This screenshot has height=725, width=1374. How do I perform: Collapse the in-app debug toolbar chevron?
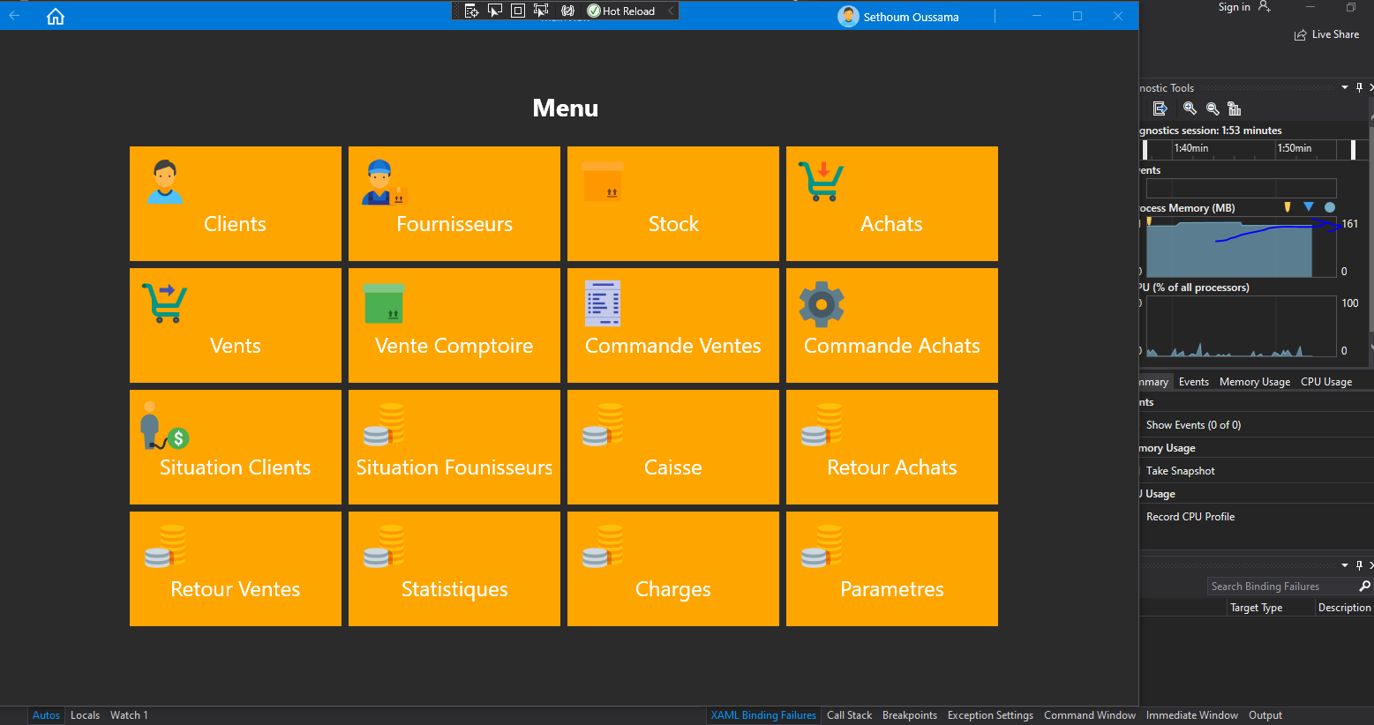pos(671,11)
